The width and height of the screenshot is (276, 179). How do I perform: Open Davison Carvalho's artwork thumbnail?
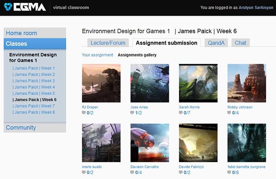click(149, 143)
